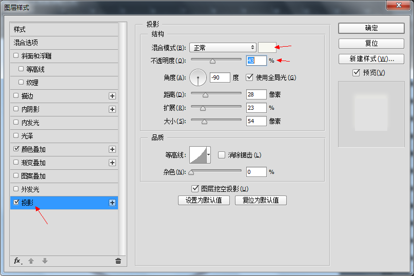This screenshot has height=276, width=414.
Task: Enable the 描边 checkbox
Action: tap(16, 95)
